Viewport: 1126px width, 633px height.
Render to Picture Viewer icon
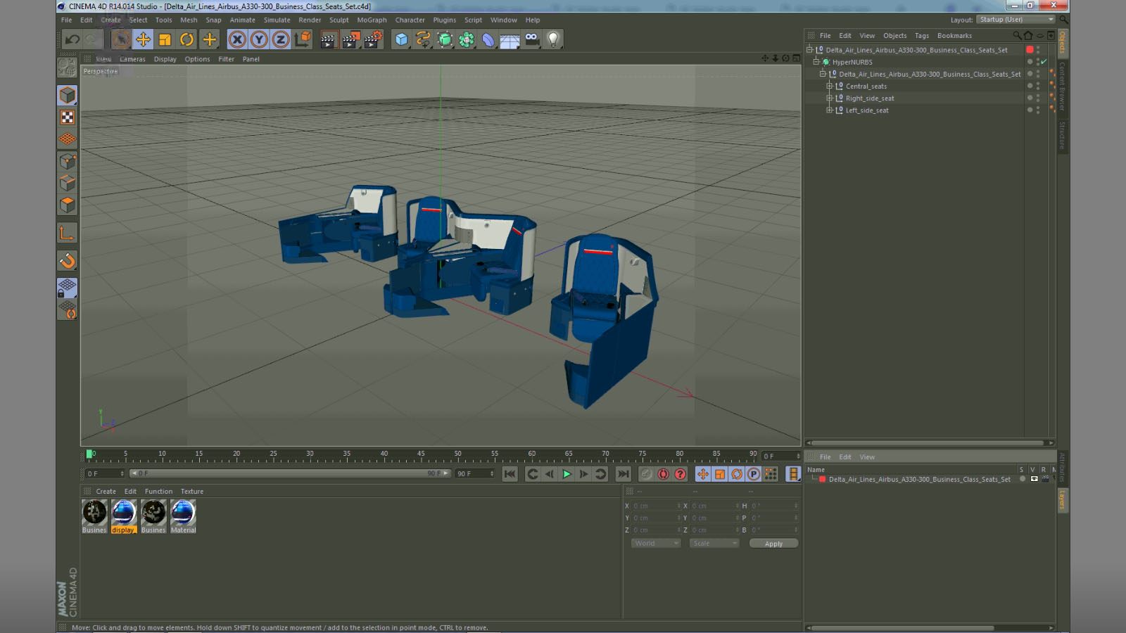[x=350, y=39]
